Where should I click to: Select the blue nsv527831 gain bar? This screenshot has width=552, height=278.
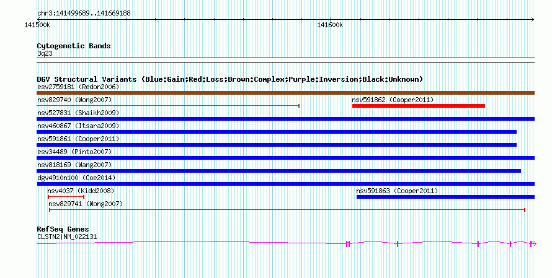click(285, 119)
